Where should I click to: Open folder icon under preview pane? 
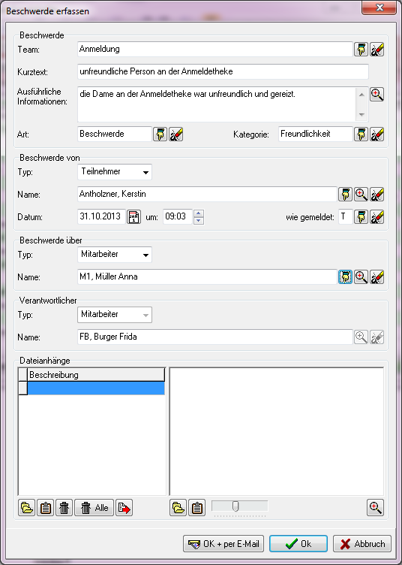point(178,508)
